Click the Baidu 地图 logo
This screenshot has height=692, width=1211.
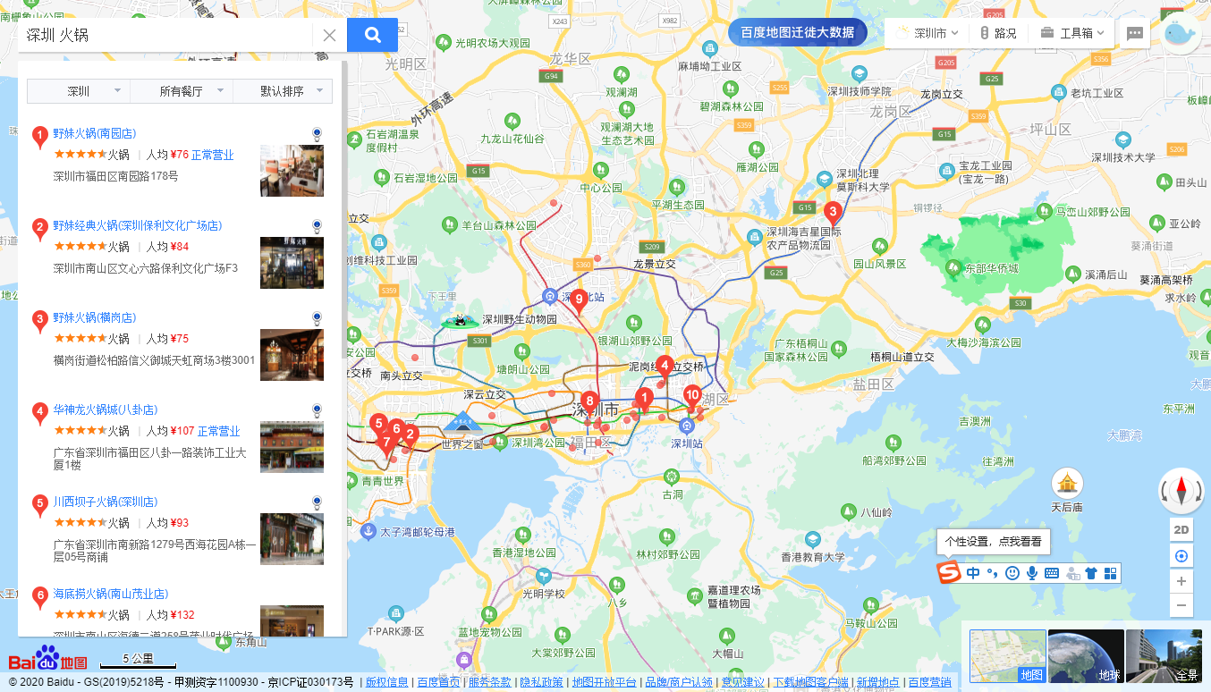tap(48, 660)
